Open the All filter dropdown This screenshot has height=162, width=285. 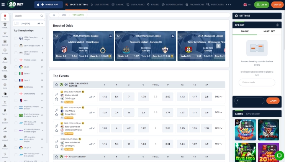pyautogui.click(x=40, y=23)
